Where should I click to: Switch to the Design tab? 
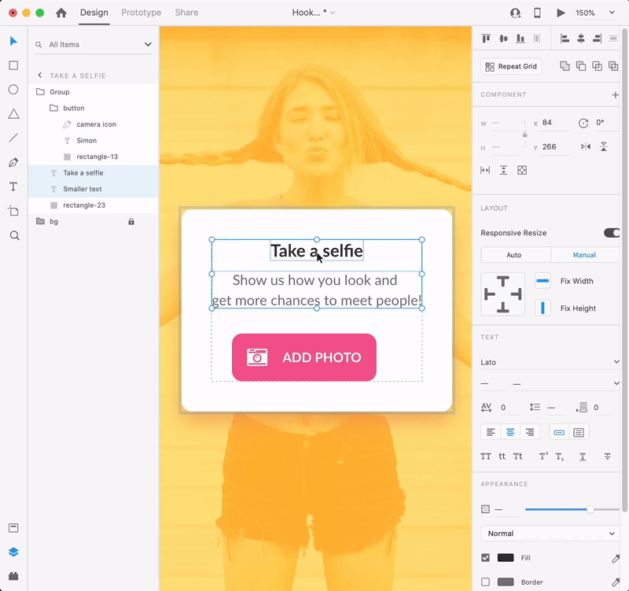tap(94, 13)
